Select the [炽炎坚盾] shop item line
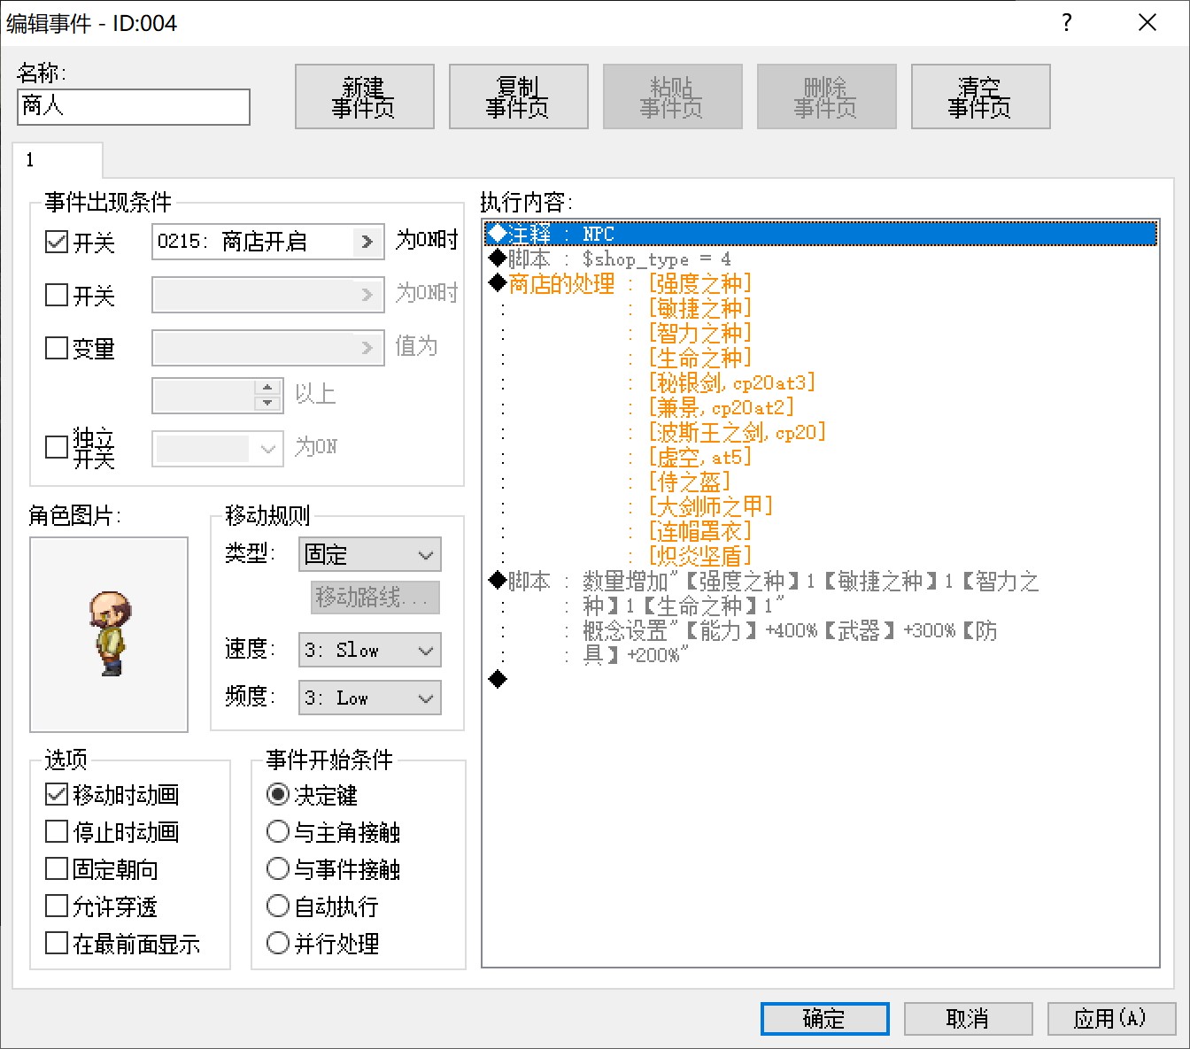The image size is (1190, 1049). coord(821,556)
